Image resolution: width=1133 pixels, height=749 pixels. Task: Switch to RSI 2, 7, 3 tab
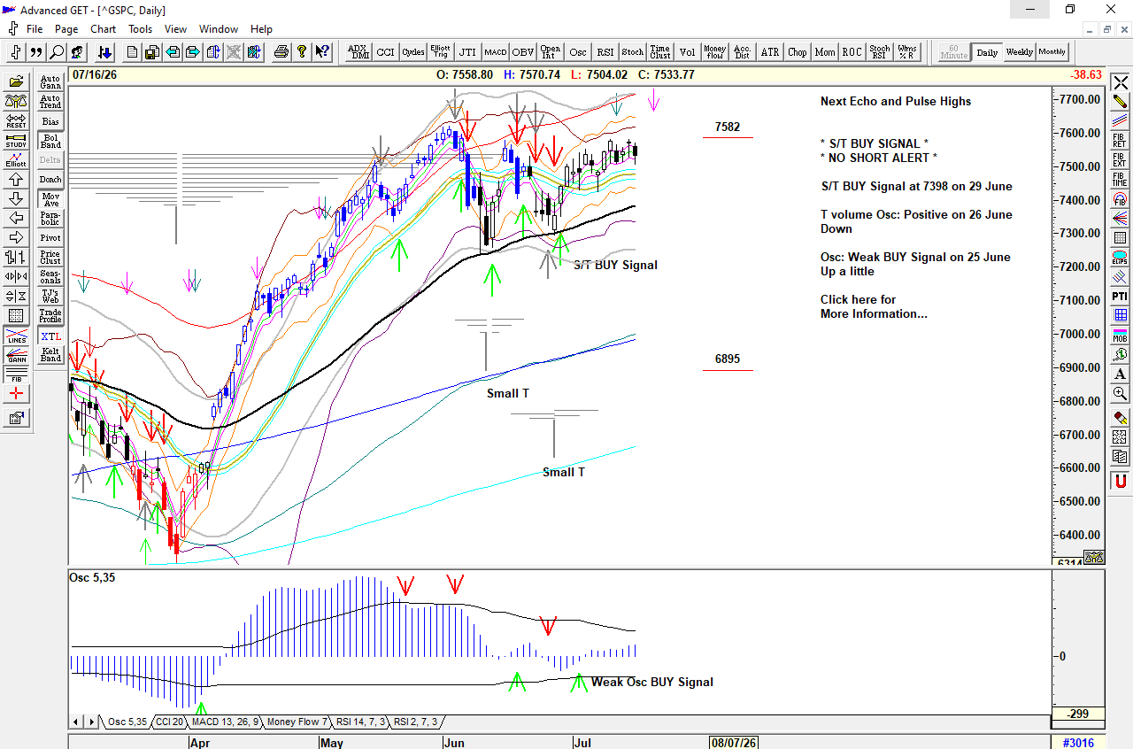(x=416, y=722)
